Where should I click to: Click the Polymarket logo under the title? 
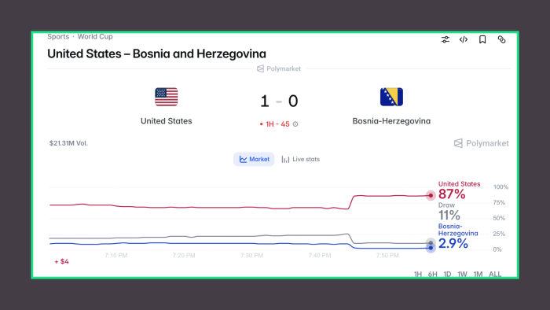[279, 68]
